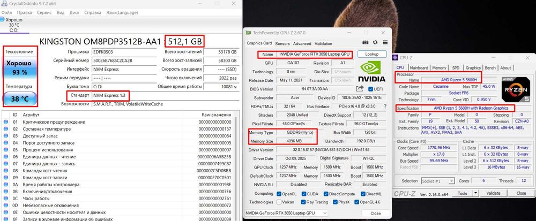Open Сервис menu
This screenshot has height=221, width=536.
44,13
